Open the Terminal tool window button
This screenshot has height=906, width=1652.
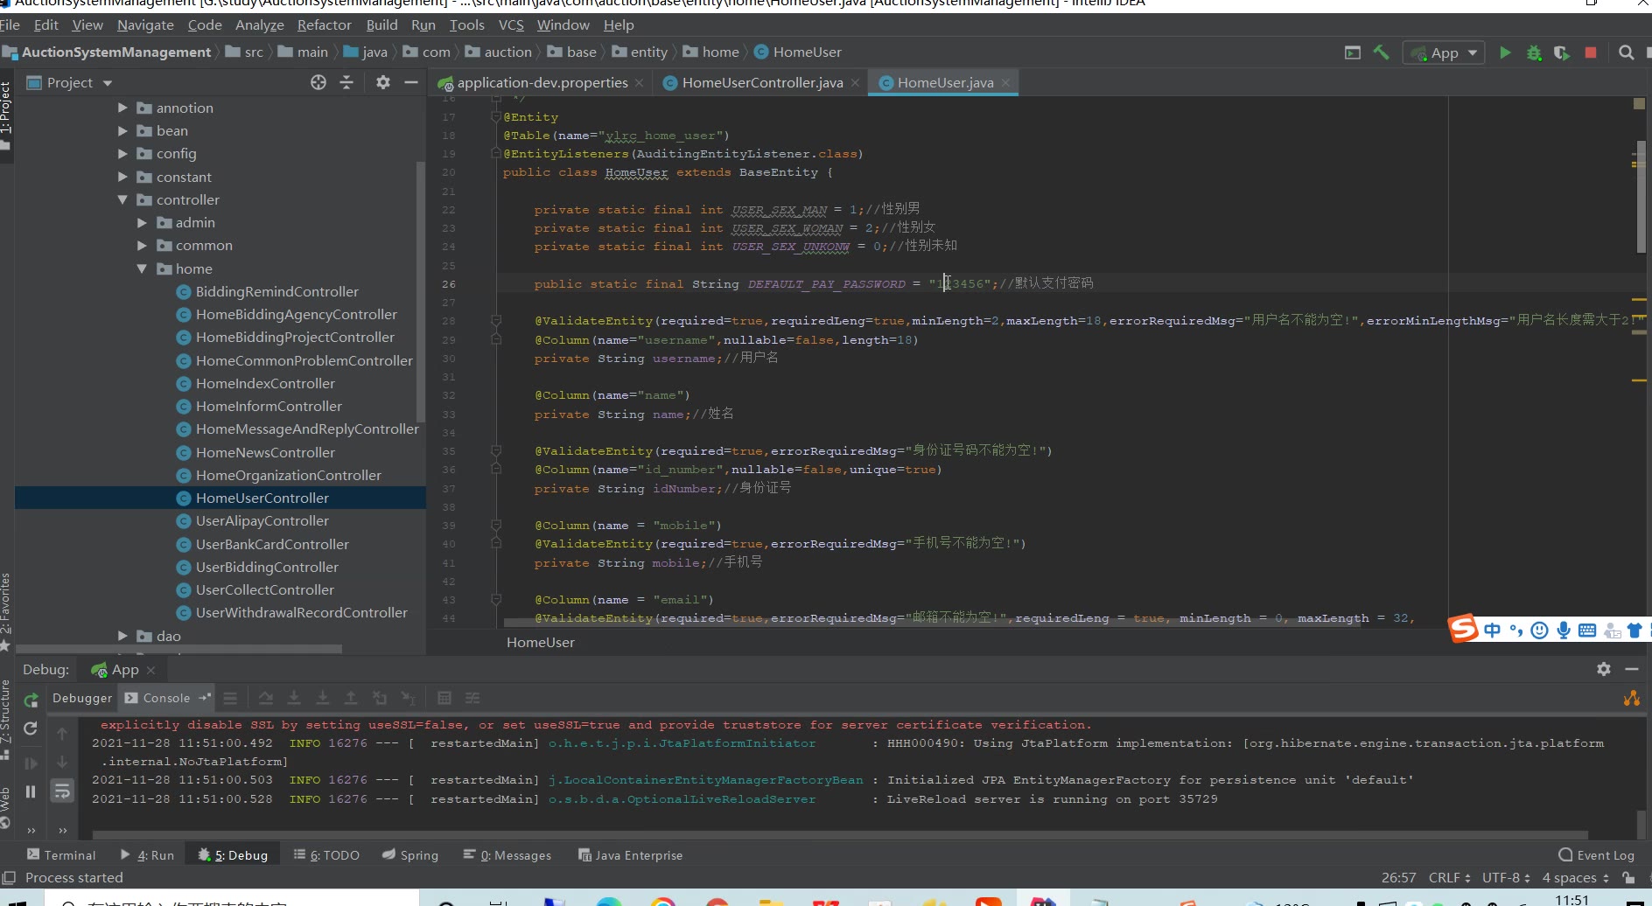tap(61, 854)
